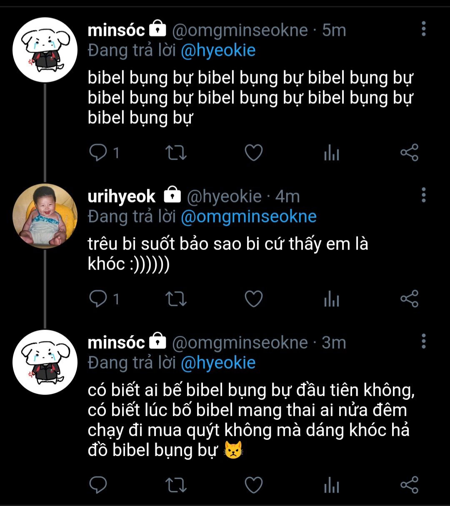
Task: Reply to the first minsóc tweet
Action: pyautogui.click(x=98, y=153)
